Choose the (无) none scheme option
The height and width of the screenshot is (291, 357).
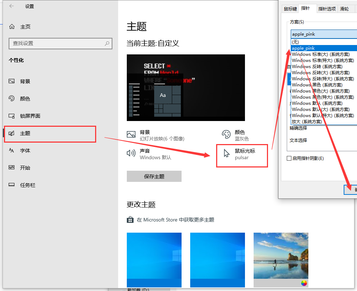point(295,42)
